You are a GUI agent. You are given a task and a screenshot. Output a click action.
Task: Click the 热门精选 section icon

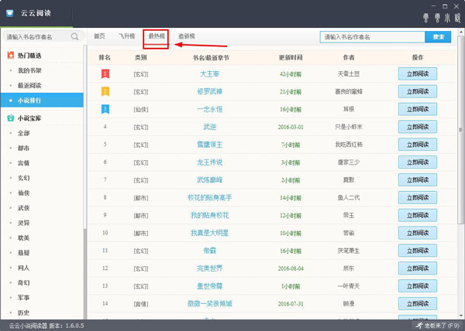pyautogui.click(x=10, y=55)
